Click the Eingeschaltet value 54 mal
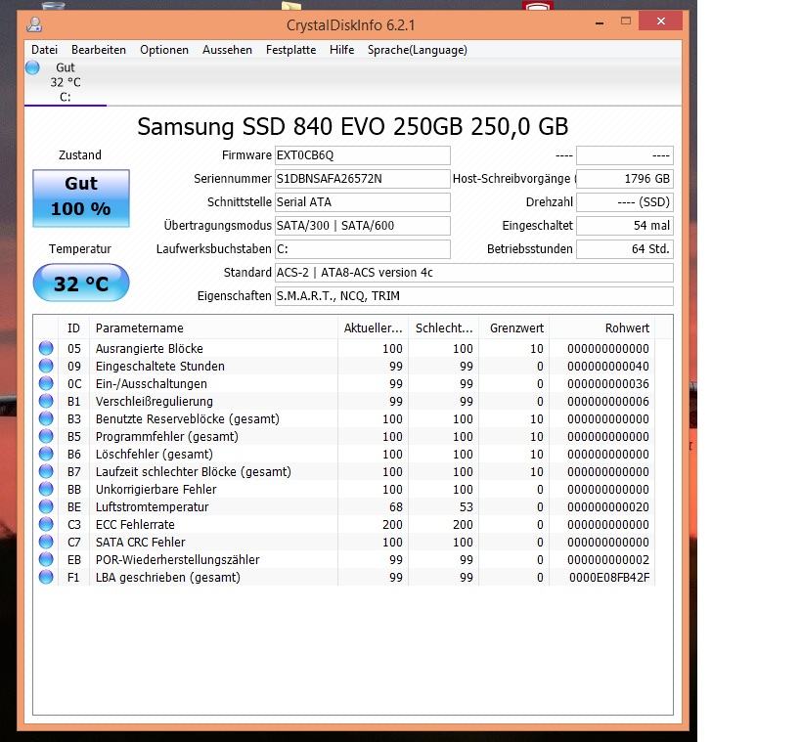The width and height of the screenshot is (801, 742). 625,226
